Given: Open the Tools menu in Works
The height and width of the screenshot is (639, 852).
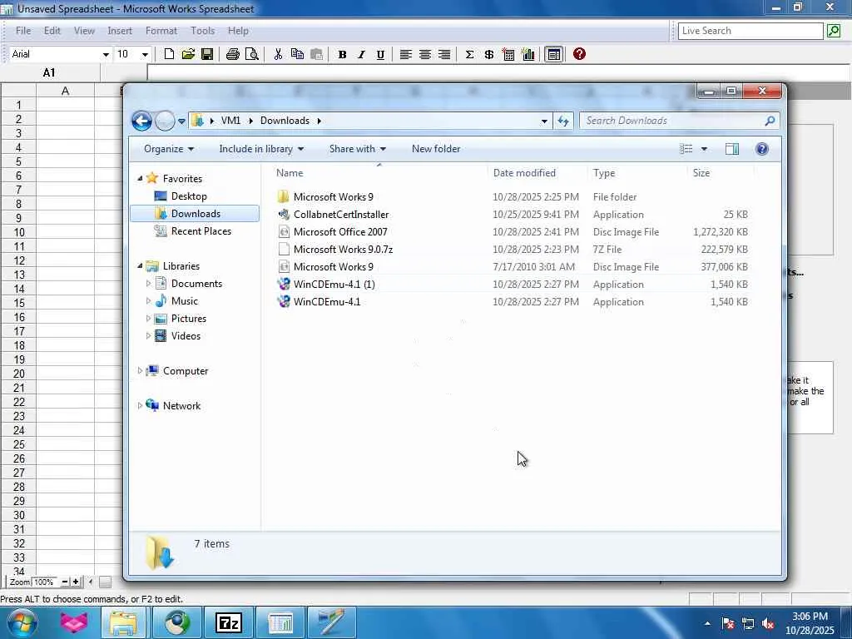Looking at the screenshot, I should pos(203,31).
